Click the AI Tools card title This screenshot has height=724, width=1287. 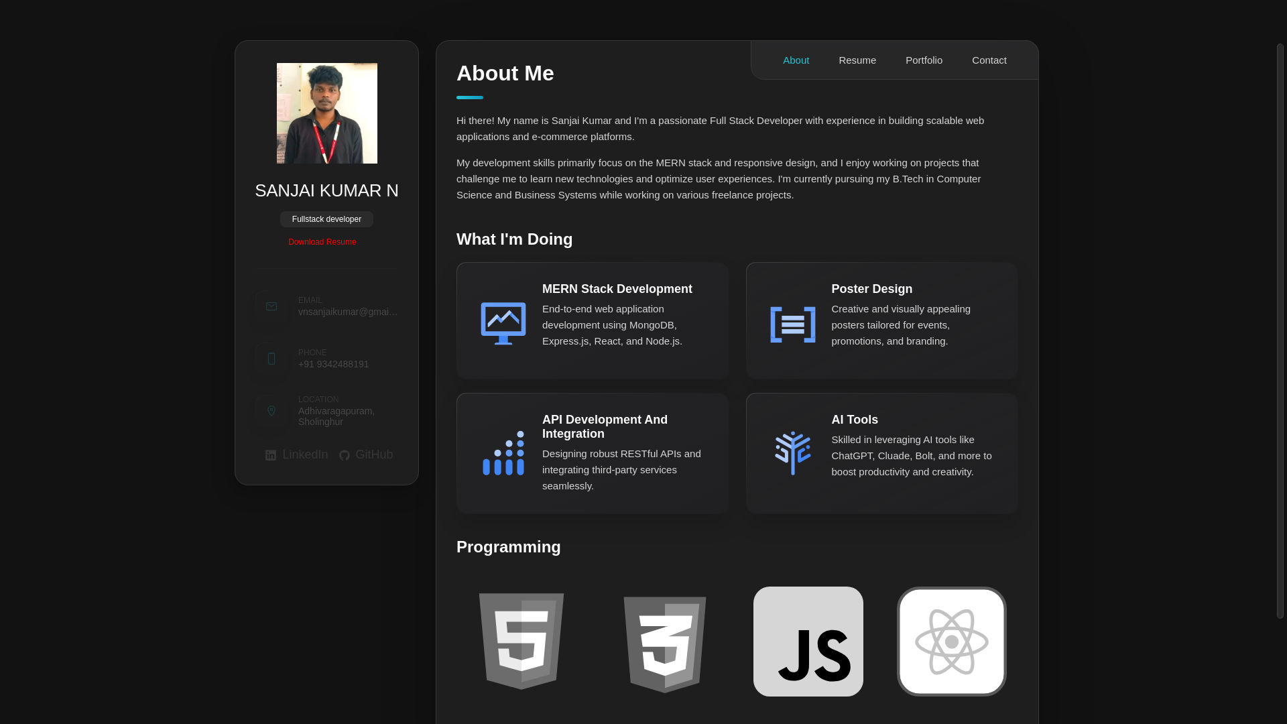[x=855, y=420]
